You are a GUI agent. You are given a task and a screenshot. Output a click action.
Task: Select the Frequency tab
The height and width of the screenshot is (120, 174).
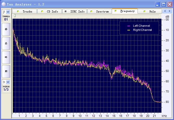tap(125, 11)
